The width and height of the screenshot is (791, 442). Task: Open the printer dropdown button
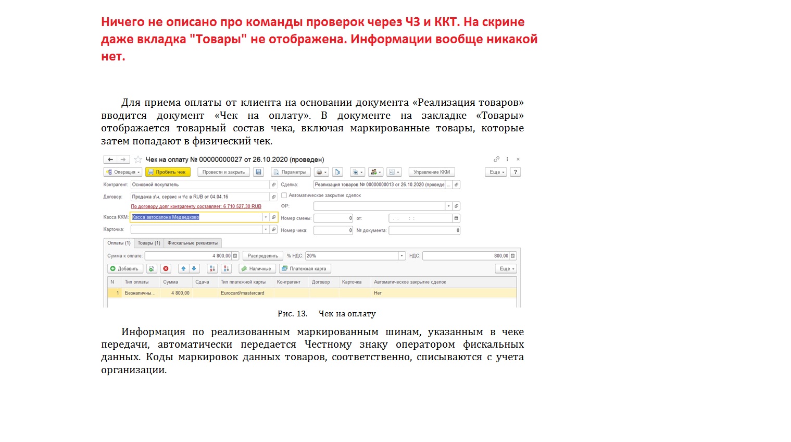pos(321,172)
